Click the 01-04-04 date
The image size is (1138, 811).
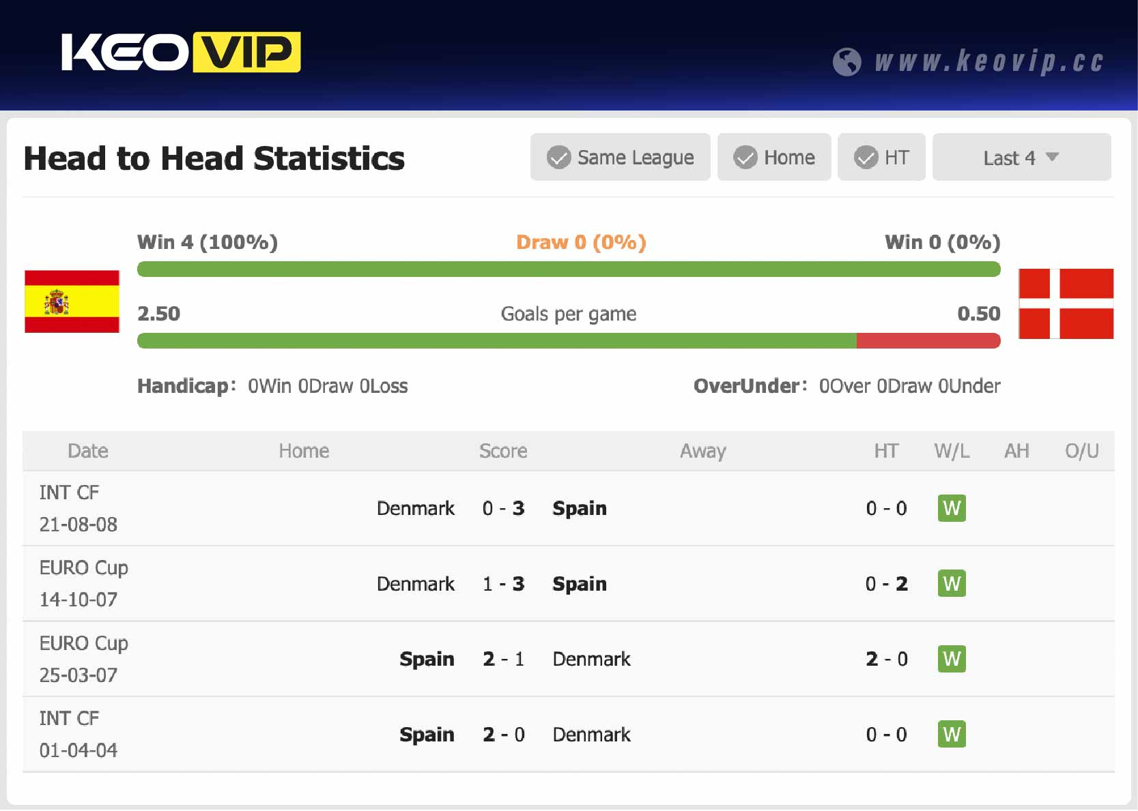pyautogui.click(x=78, y=750)
